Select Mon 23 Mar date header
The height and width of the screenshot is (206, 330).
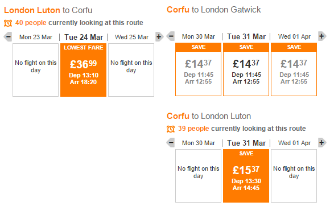[x=36, y=37]
